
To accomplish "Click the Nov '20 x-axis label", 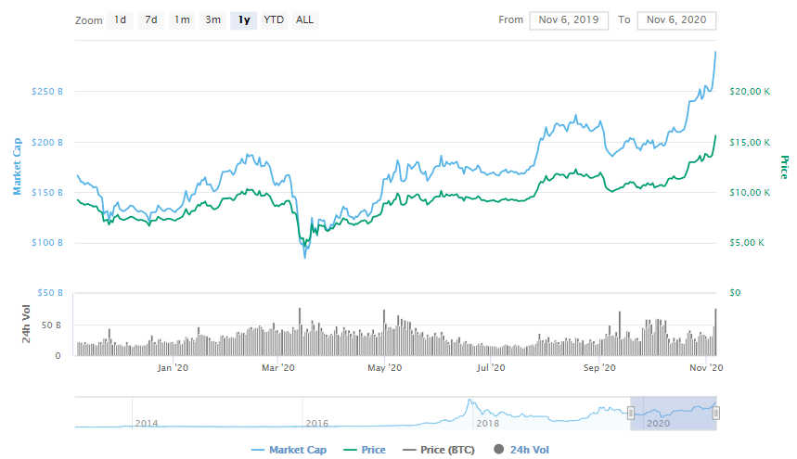I will pyautogui.click(x=706, y=367).
